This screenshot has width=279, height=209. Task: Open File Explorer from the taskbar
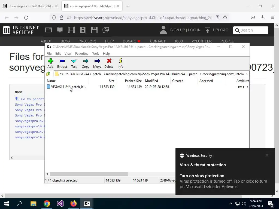click(33, 204)
